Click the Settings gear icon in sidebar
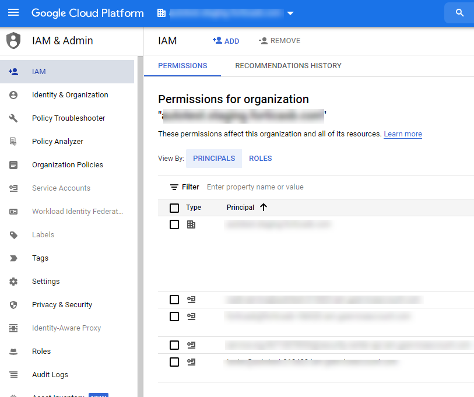474x397 pixels. coord(13,282)
